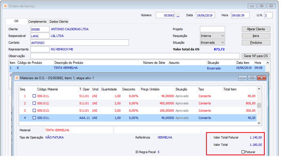The height and width of the screenshot is (157, 281).
Task: Switch to the Complemento tab
Action: coord(37,21)
